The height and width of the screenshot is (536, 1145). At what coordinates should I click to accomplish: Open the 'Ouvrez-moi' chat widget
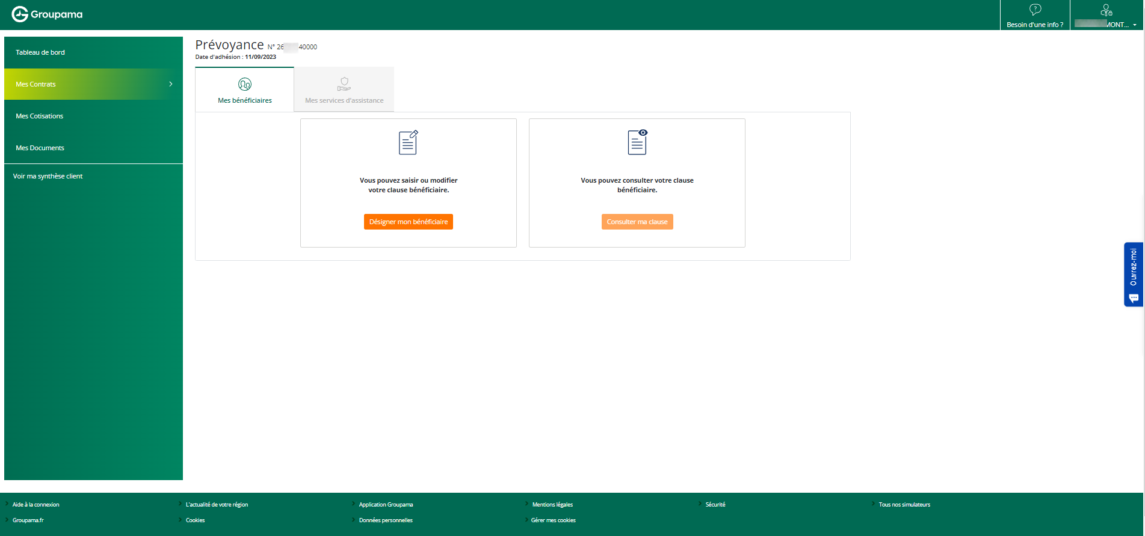[x=1134, y=274]
